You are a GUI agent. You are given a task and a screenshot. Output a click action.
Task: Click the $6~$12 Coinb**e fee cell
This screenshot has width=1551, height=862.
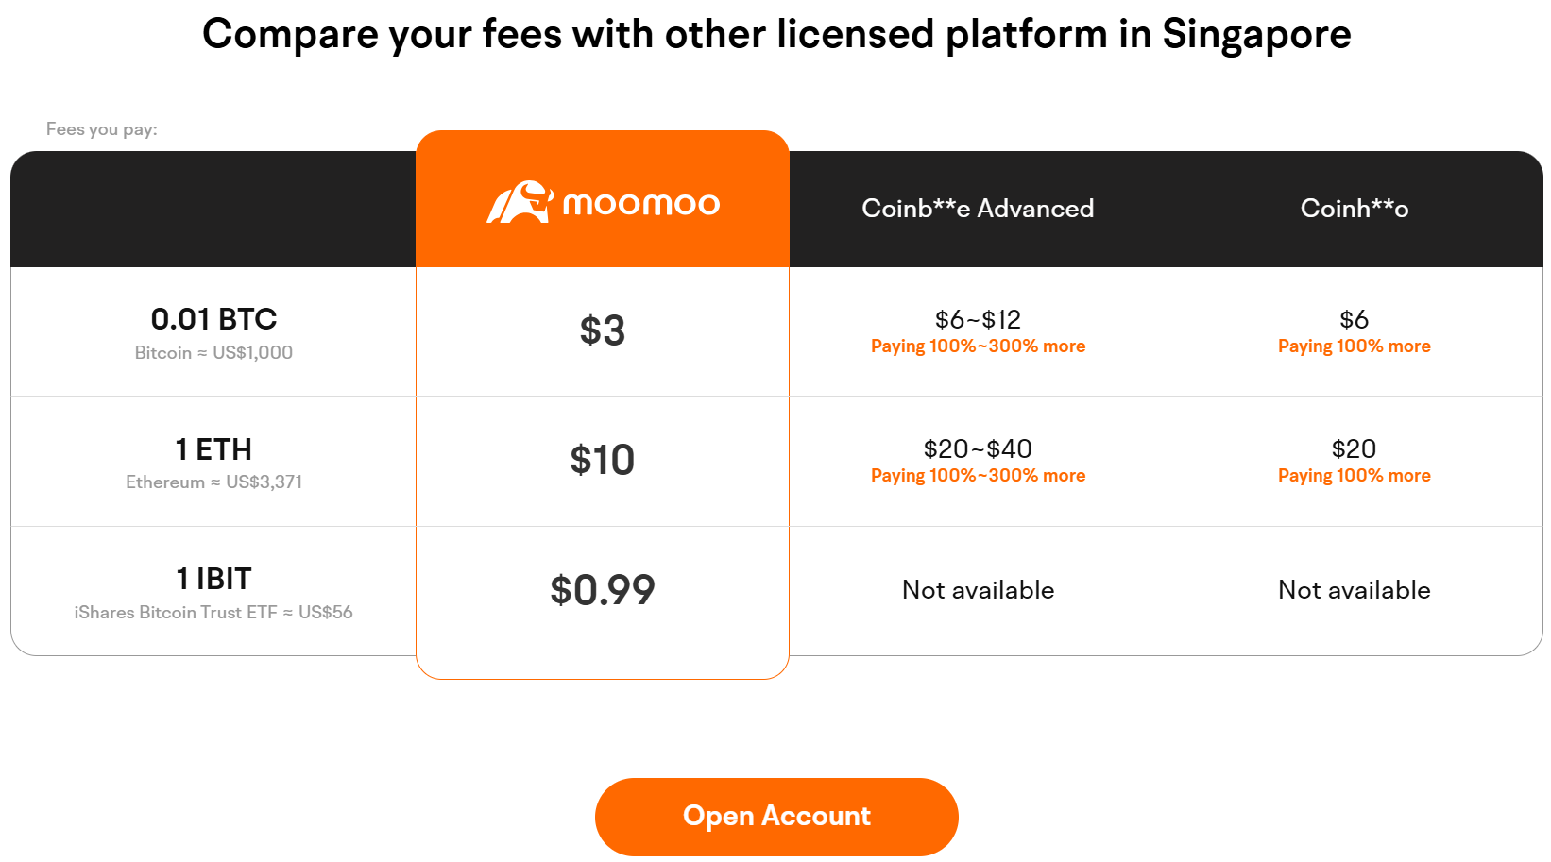tap(977, 319)
